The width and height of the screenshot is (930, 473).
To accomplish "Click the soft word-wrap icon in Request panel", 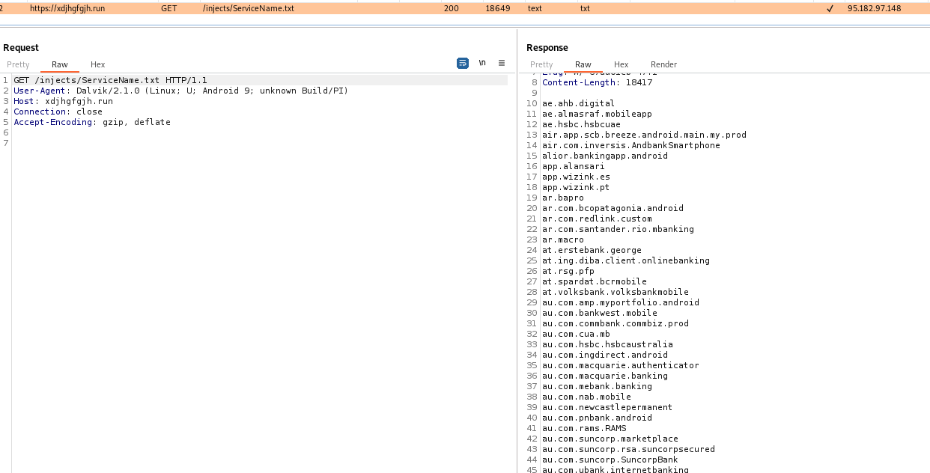I will 462,63.
